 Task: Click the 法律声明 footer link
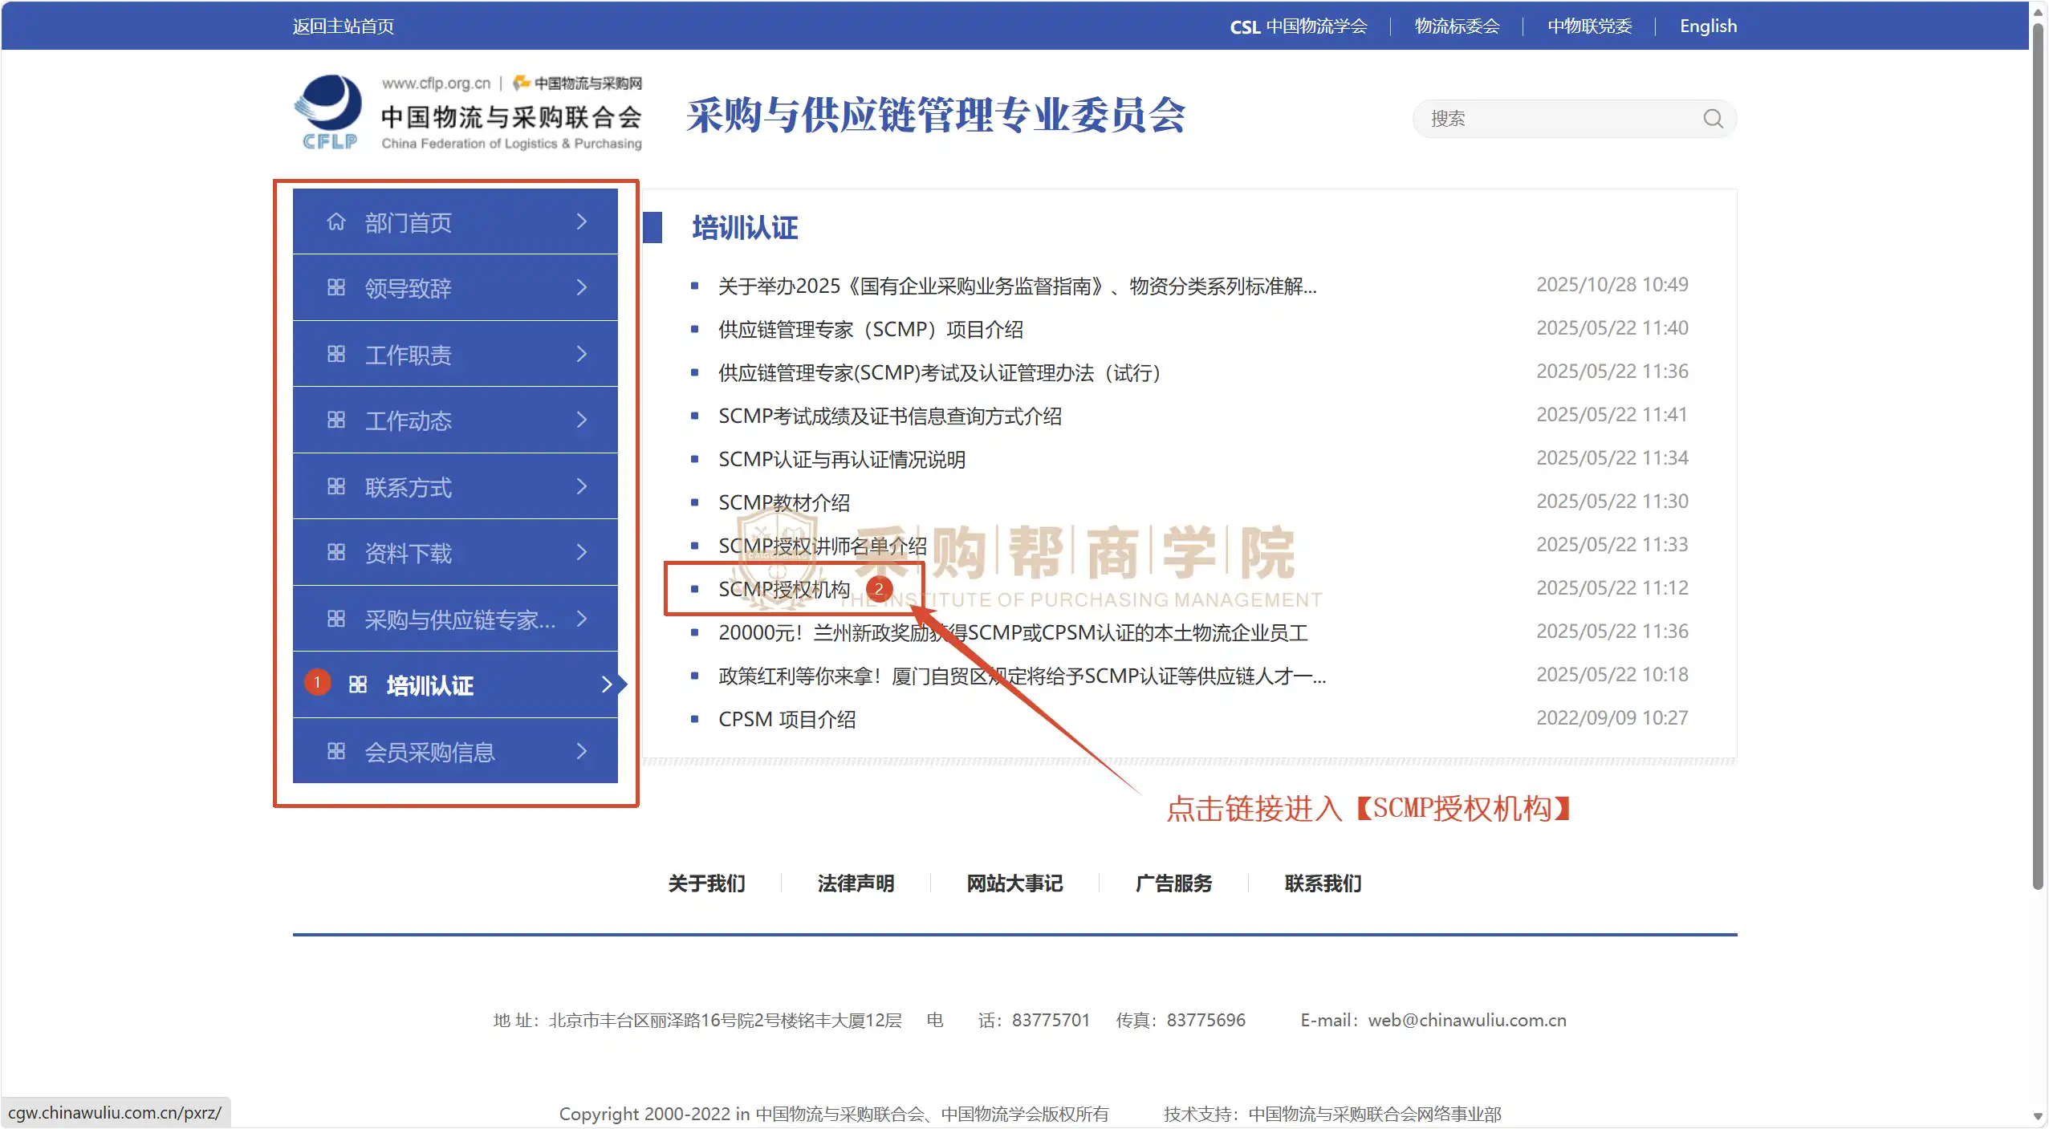pos(856,883)
